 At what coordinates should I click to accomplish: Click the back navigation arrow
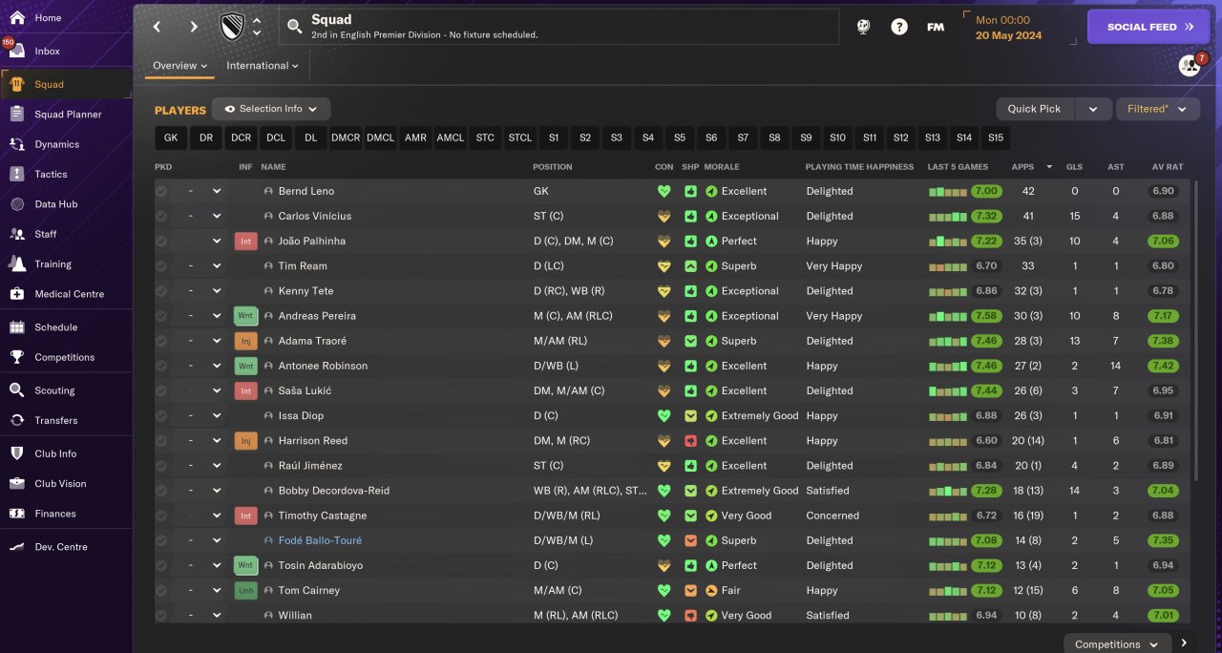(x=158, y=27)
